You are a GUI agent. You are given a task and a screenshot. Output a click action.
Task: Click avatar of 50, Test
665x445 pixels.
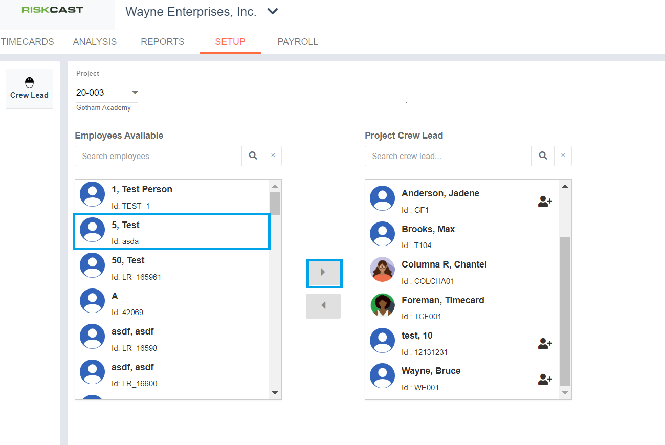[x=93, y=265]
